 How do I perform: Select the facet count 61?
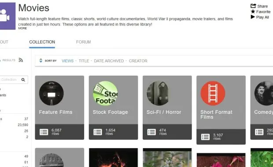[26, 162]
